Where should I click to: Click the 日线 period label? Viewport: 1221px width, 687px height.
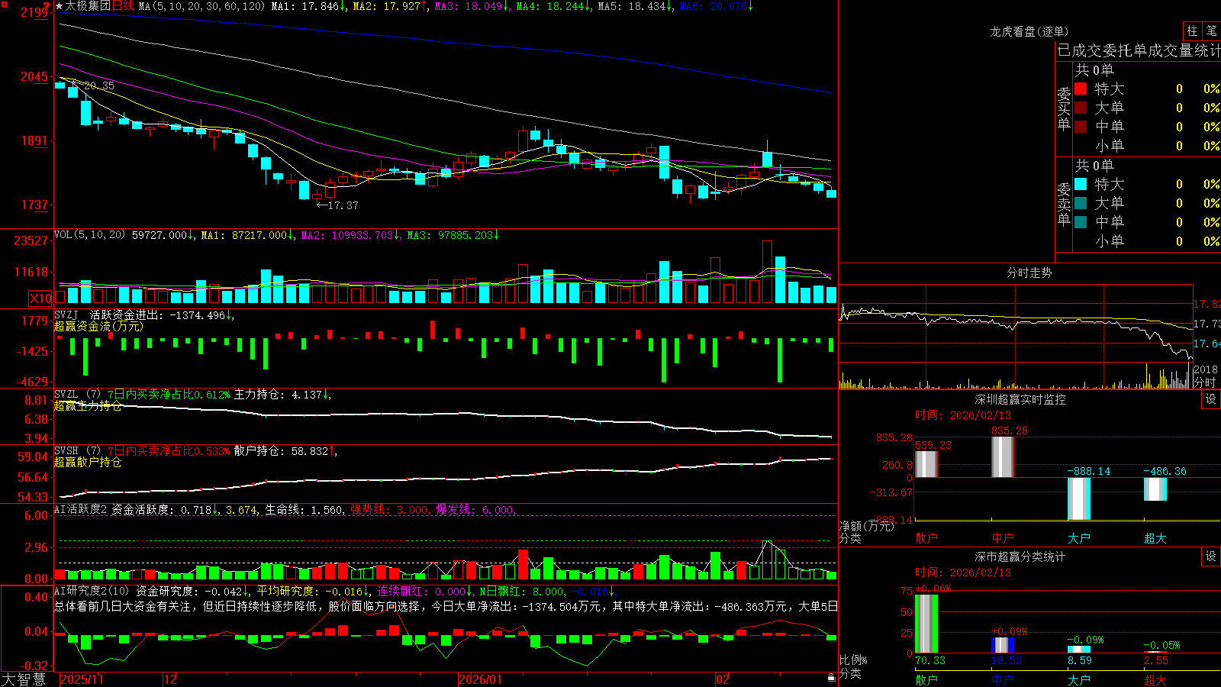click(x=123, y=6)
